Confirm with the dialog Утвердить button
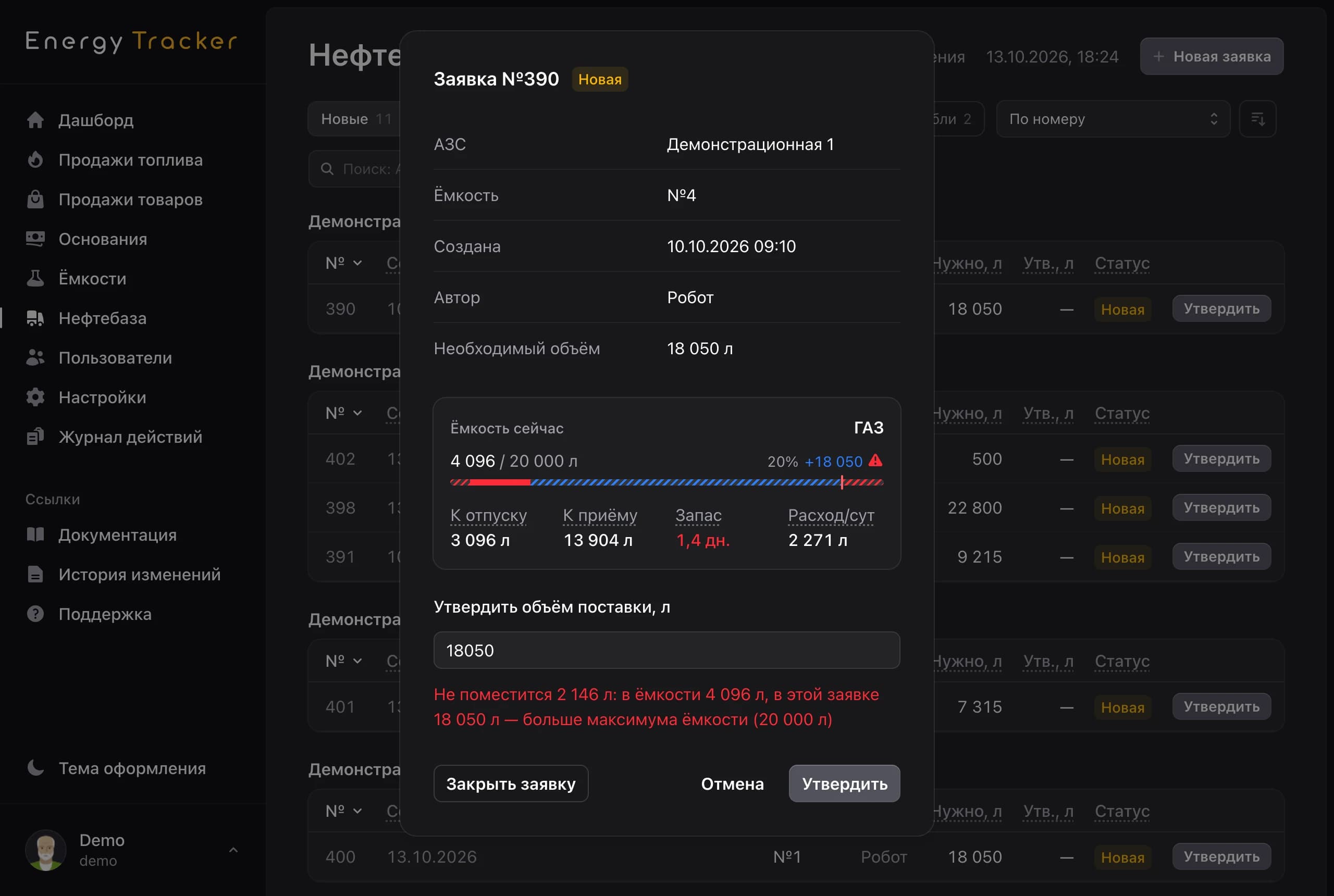Image resolution: width=1334 pixels, height=896 pixels. click(x=844, y=783)
